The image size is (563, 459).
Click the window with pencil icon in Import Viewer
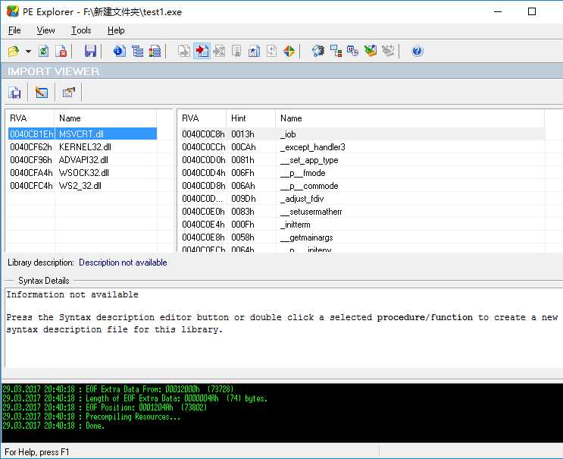pos(42,93)
